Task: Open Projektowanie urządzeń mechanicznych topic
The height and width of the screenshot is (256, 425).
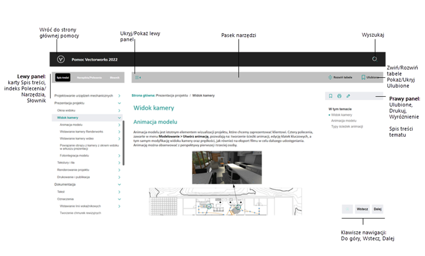Action: 84,96
